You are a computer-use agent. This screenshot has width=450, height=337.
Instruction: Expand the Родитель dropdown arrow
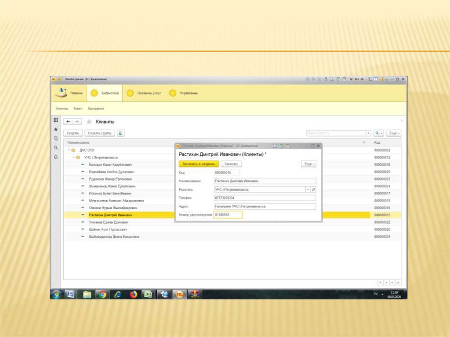tap(308, 189)
